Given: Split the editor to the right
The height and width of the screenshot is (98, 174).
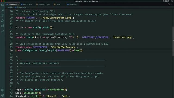Looking at the screenshot, I should point(169,4).
